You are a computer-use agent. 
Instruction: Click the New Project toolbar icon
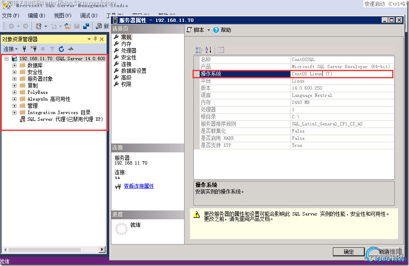(38, 26)
